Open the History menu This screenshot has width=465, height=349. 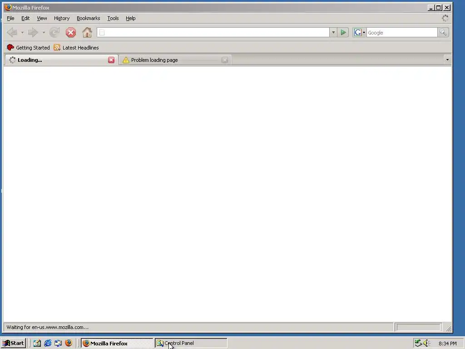point(62,18)
